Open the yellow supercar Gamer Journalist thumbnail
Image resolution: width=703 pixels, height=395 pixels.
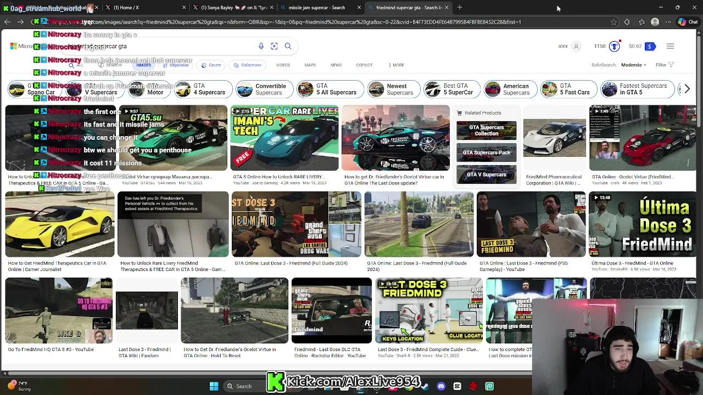[60, 224]
